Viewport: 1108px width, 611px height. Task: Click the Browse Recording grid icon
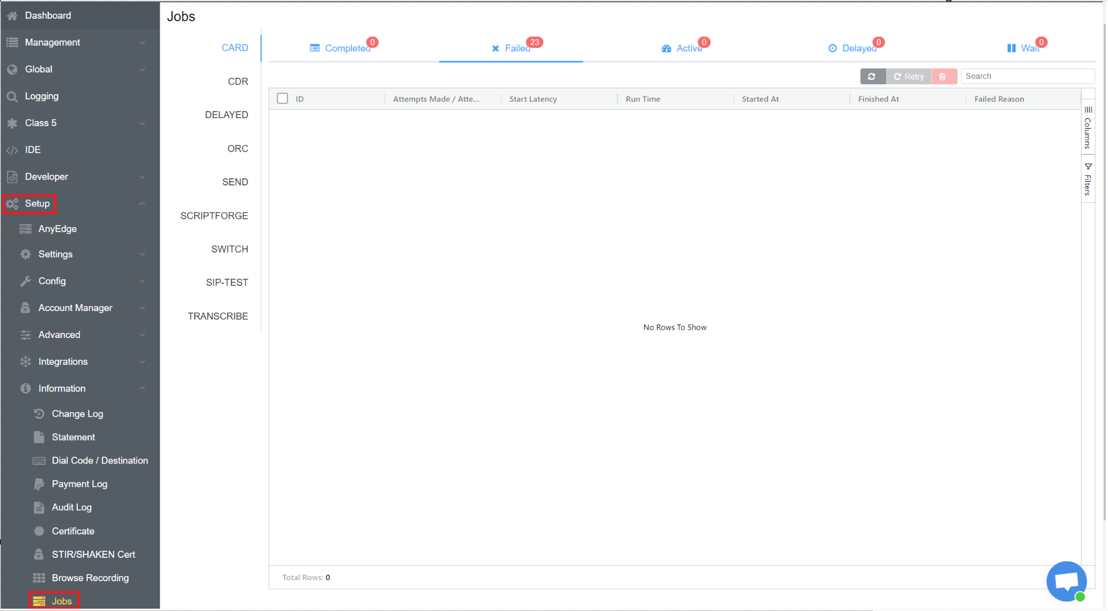[x=39, y=578]
